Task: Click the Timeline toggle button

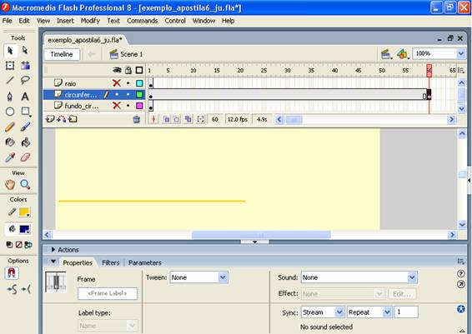Action: pos(62,54)
